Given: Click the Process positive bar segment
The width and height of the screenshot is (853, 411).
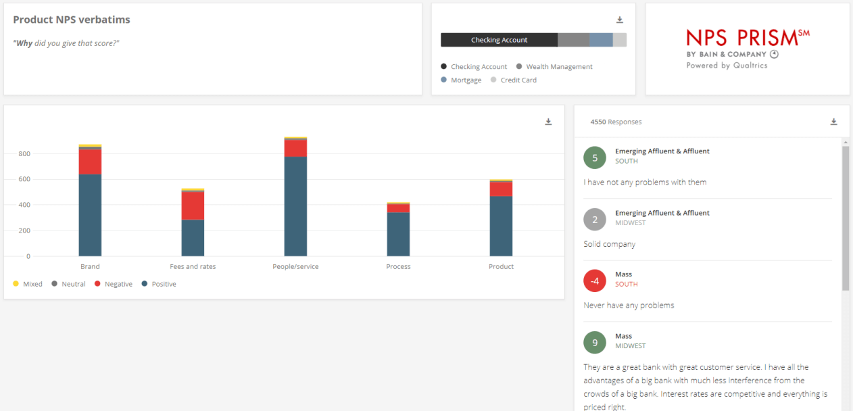Looking at the screenshot, I should (398, 235).
